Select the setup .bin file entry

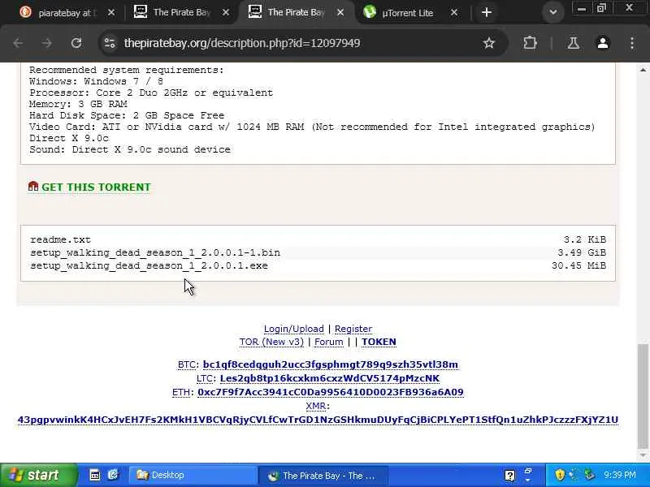(x=155, y=252)
